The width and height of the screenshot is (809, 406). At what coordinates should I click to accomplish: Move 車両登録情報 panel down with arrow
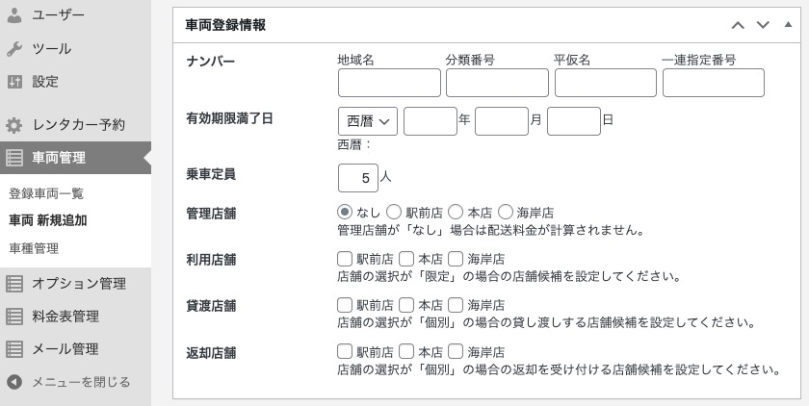[x=763, y=25]
